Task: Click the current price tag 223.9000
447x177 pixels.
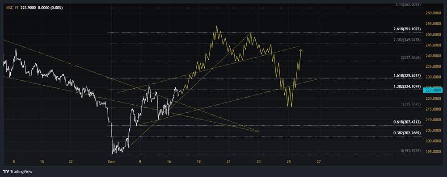Action: (433, 90)
